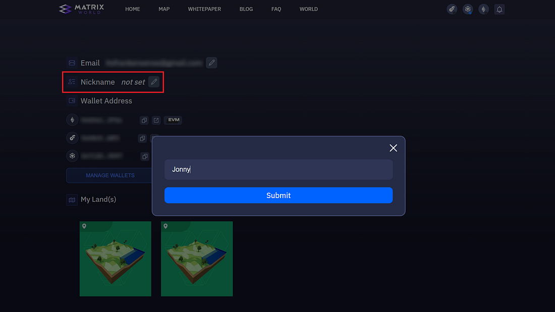
Task: Click the MANAGE WALLETS button
Action: (110, 175)
